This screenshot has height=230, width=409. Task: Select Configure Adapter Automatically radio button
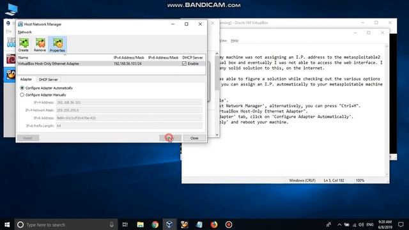[22, 88]
